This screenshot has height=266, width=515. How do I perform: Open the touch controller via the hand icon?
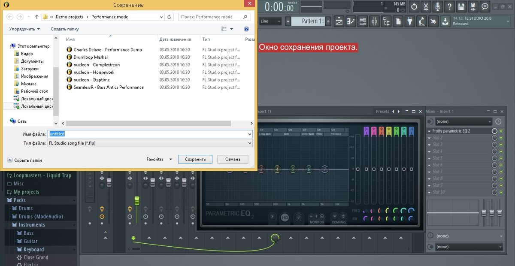coord(433,21)
